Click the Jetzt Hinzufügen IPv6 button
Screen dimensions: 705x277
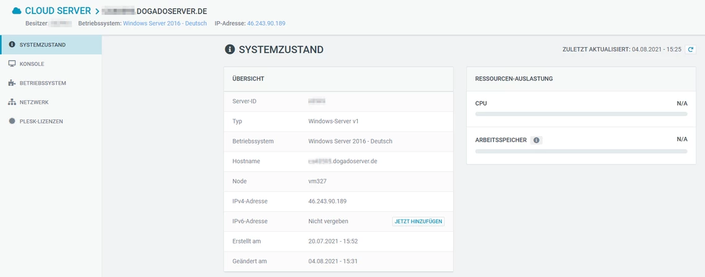(x=418, y=221)
